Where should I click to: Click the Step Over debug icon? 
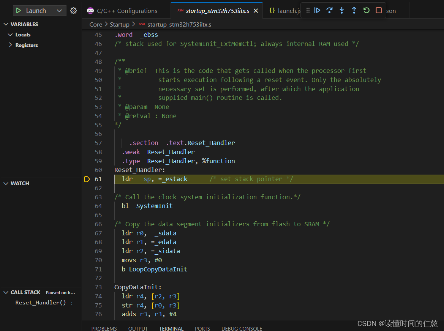click(x=329, y=10)
